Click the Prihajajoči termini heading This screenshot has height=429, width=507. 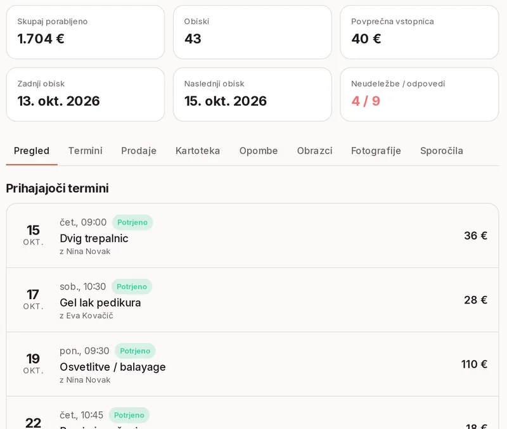[57, 188]
